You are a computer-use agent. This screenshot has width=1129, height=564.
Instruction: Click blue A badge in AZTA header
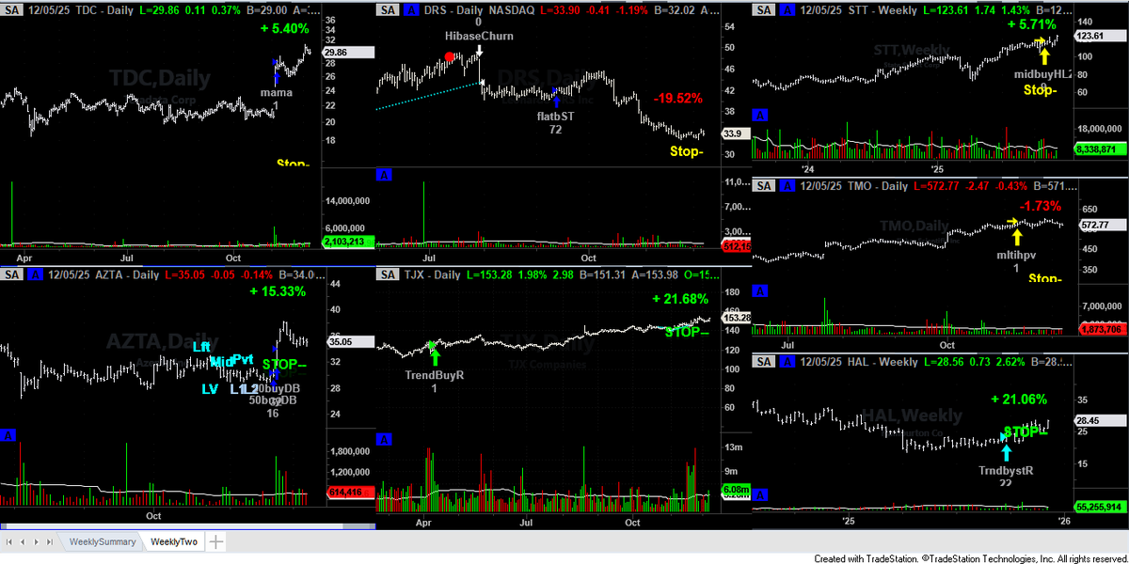click(33, 274)
